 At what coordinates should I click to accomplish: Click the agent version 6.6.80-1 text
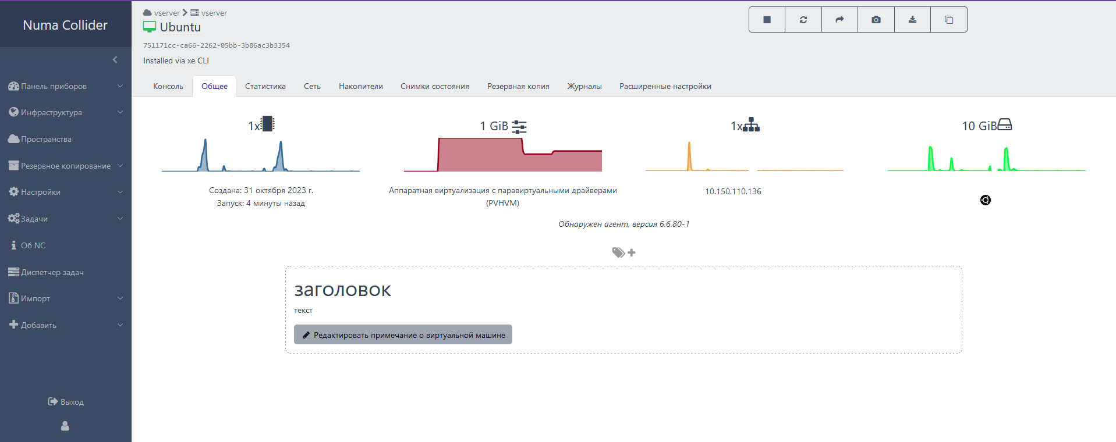click(624, 224)
